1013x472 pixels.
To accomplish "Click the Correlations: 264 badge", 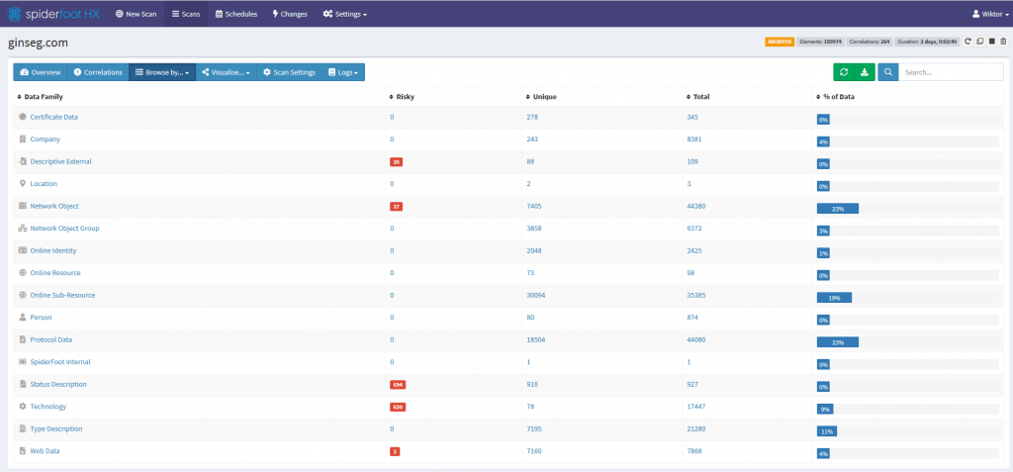I will [x=870, y=42].
